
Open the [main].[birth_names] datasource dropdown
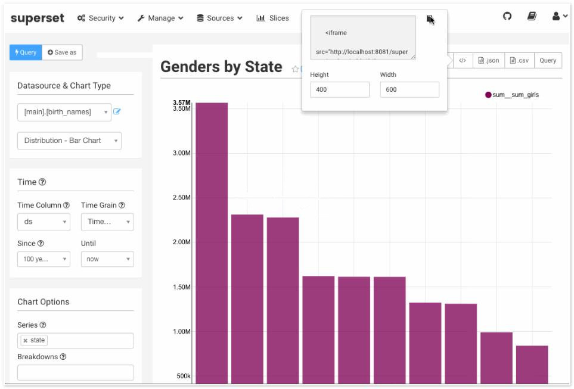pyautogui.click(x=64, y=112)
